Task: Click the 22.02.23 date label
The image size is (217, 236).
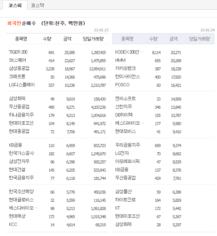Action: [x=101, y=30]
